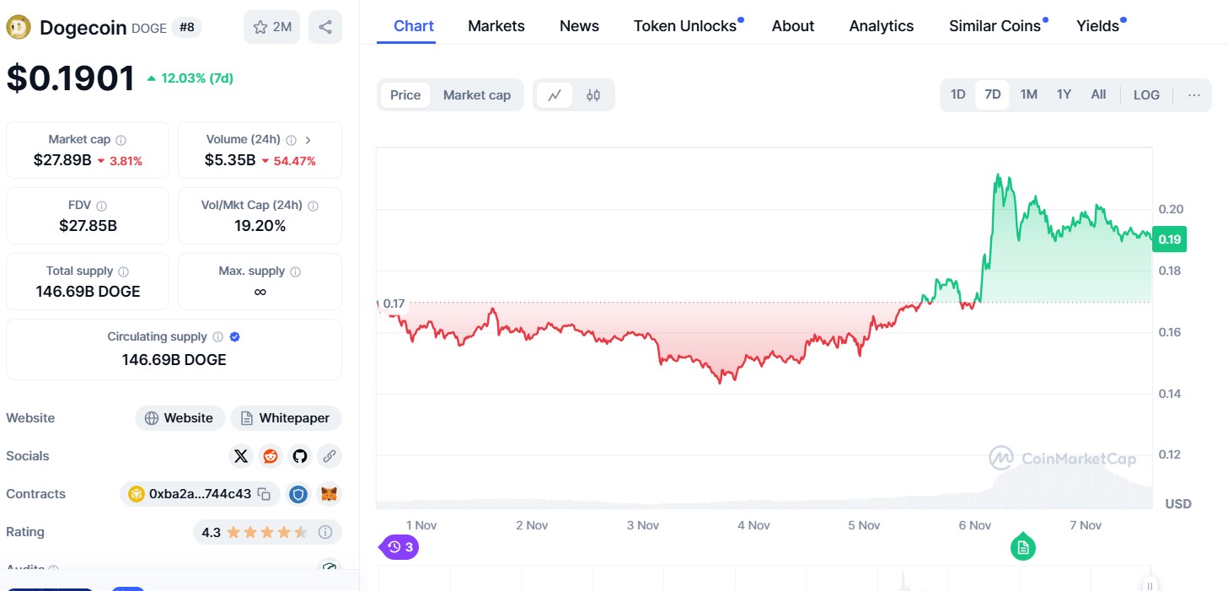The image size is (1228, 591).
Task: Click the $0.1901 price text
Action: [71, 78]
